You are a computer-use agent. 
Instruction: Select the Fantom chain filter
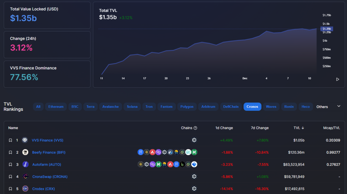pyautogui.click(x=166, y=107)
